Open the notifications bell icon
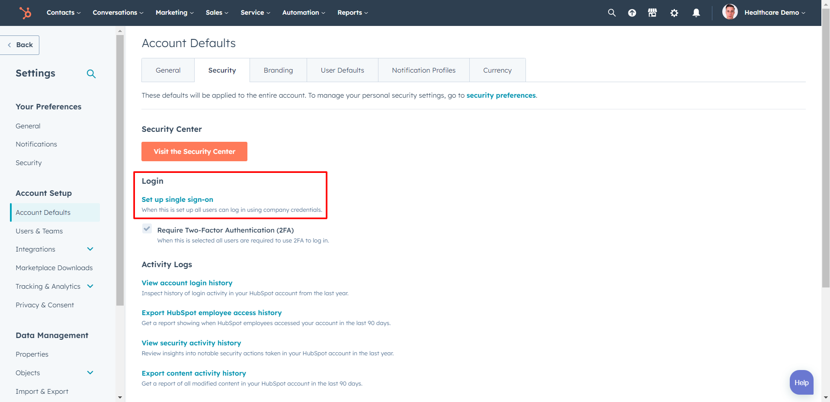Screen dimensions: 830x402 695,13
